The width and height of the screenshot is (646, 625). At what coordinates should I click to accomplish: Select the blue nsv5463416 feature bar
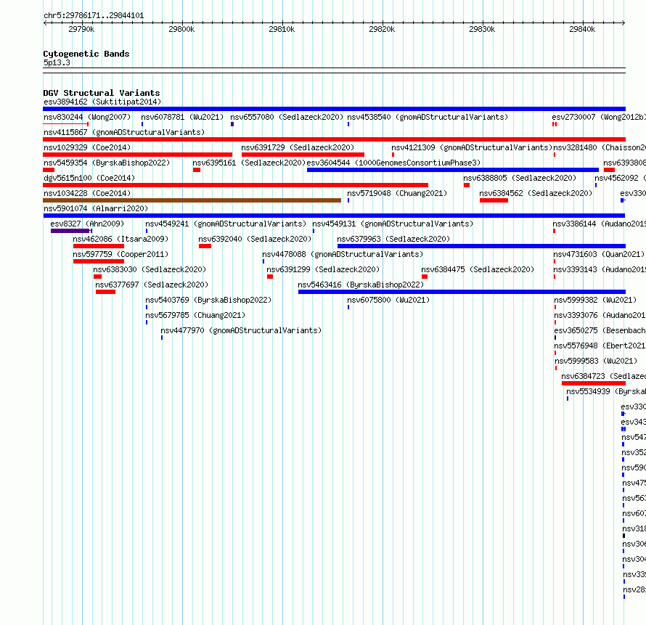[x=462, y=292]
